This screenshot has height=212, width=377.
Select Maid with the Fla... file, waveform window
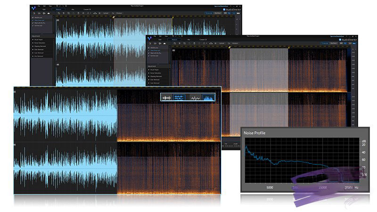tap(40, 23)
